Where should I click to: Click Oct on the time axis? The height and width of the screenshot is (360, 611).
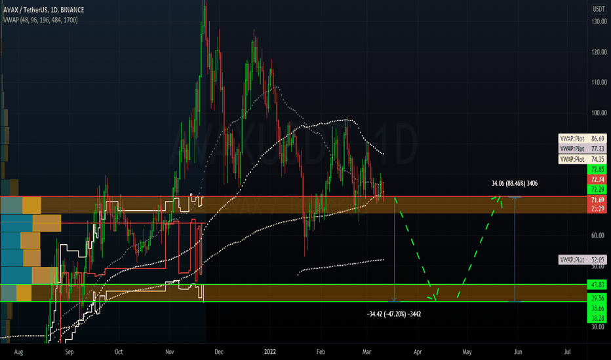click(119, 352)
